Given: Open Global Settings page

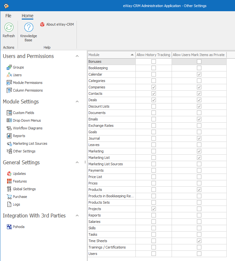Looking at the screenshot, I should click(24, 189).
